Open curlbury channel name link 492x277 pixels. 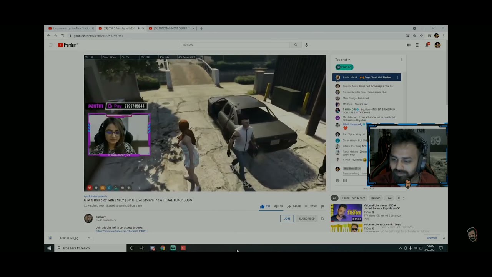click(x=101, y=217)
